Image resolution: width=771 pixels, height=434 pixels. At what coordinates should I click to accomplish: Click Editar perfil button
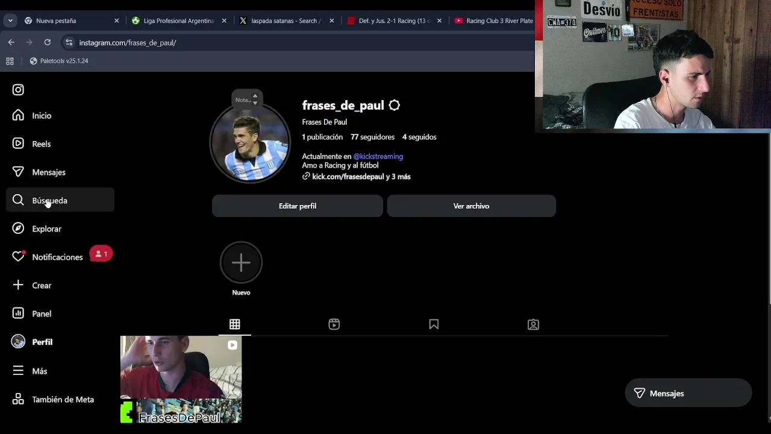298,206
